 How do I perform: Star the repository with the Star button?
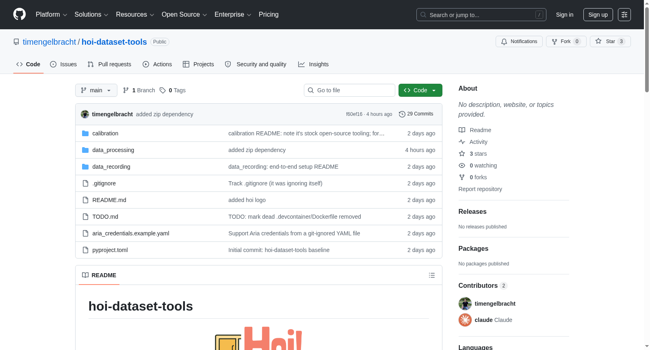pos(610,41)
